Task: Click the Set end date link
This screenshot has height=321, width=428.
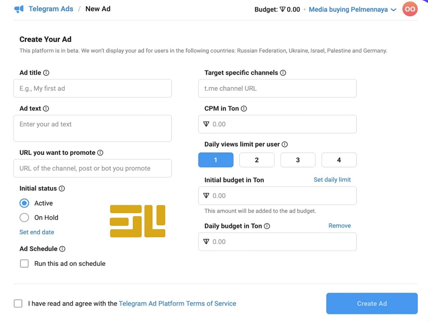Action: 37,232
